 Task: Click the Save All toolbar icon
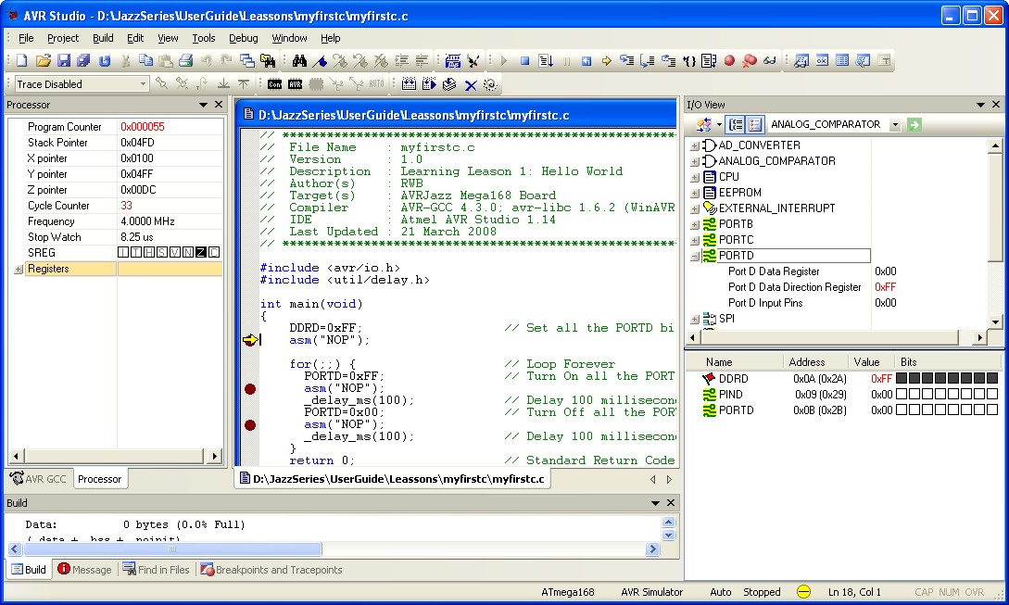83,60
